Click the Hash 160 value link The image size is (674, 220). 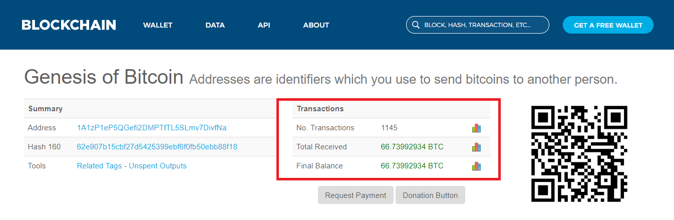157,147
